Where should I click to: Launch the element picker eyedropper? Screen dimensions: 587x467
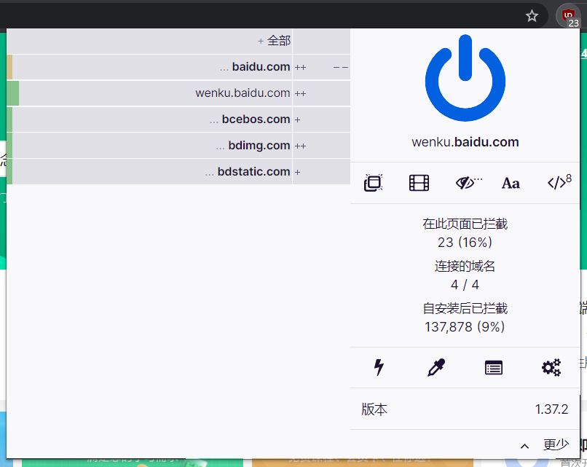(434, 368)
